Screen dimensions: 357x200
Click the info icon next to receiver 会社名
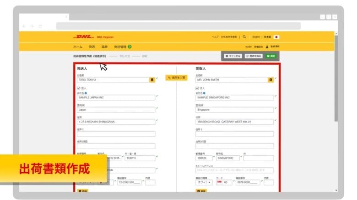coord(204,93)
